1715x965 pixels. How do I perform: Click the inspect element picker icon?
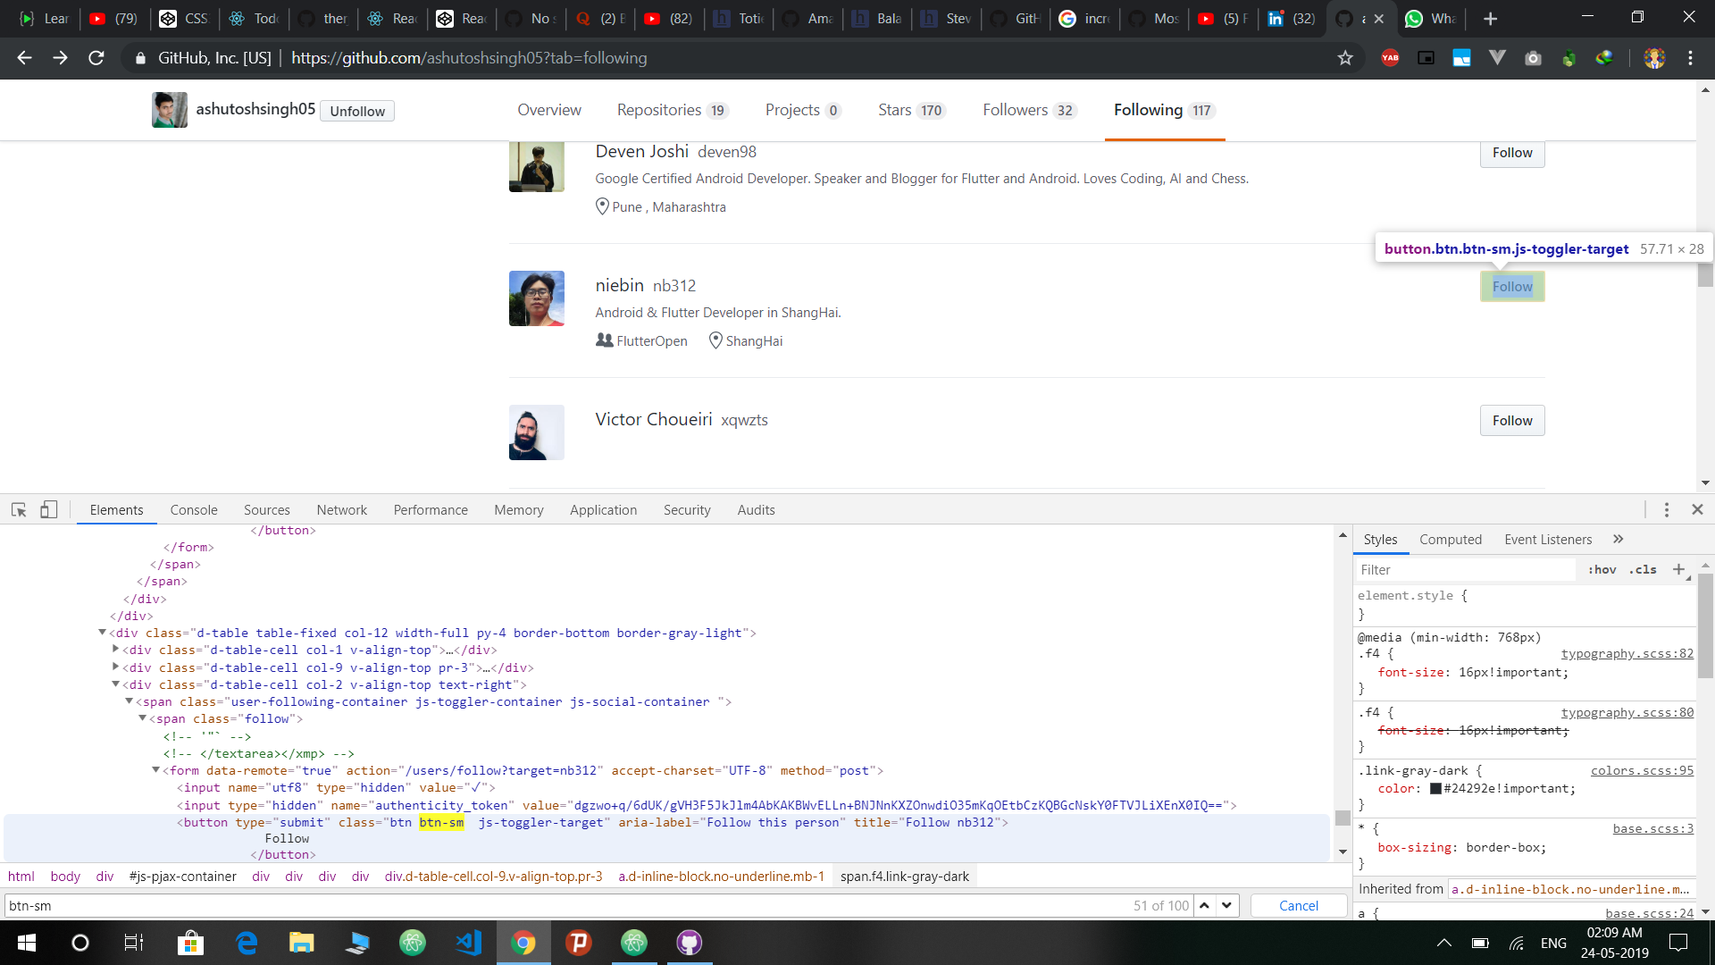pyautogui.click(x=19, y=509)
